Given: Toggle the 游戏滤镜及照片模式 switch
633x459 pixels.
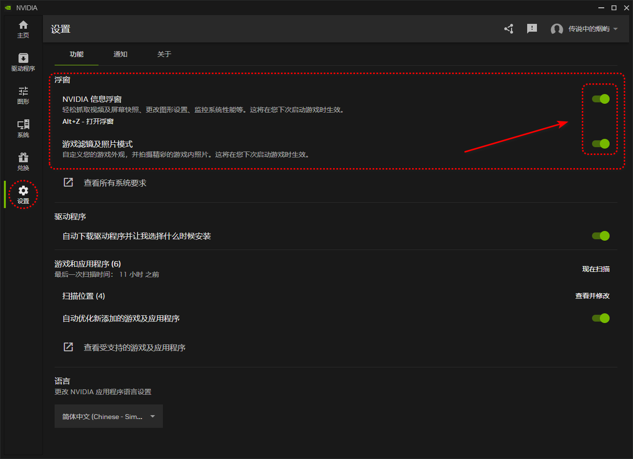Looking at the screenshot, I should coord(601,144).
